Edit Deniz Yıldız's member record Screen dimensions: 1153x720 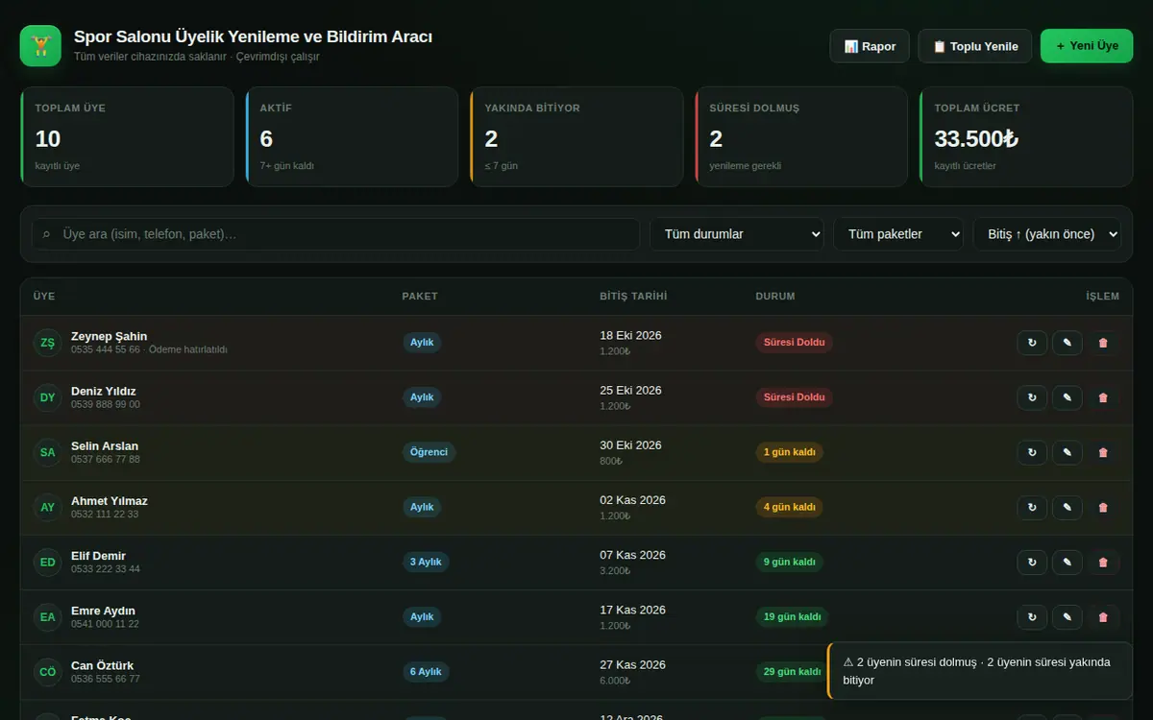(1067, 397)
